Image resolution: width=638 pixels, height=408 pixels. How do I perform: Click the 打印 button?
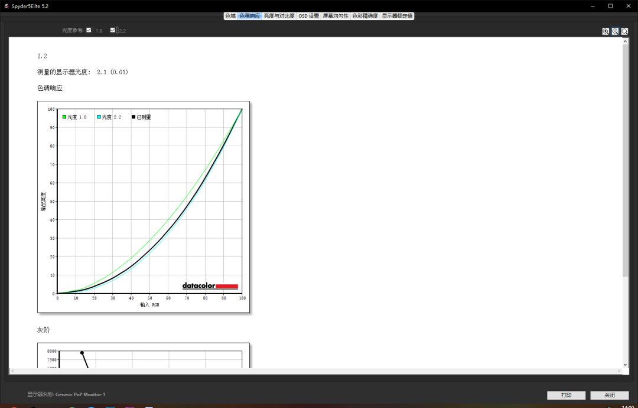pos(566,395)
